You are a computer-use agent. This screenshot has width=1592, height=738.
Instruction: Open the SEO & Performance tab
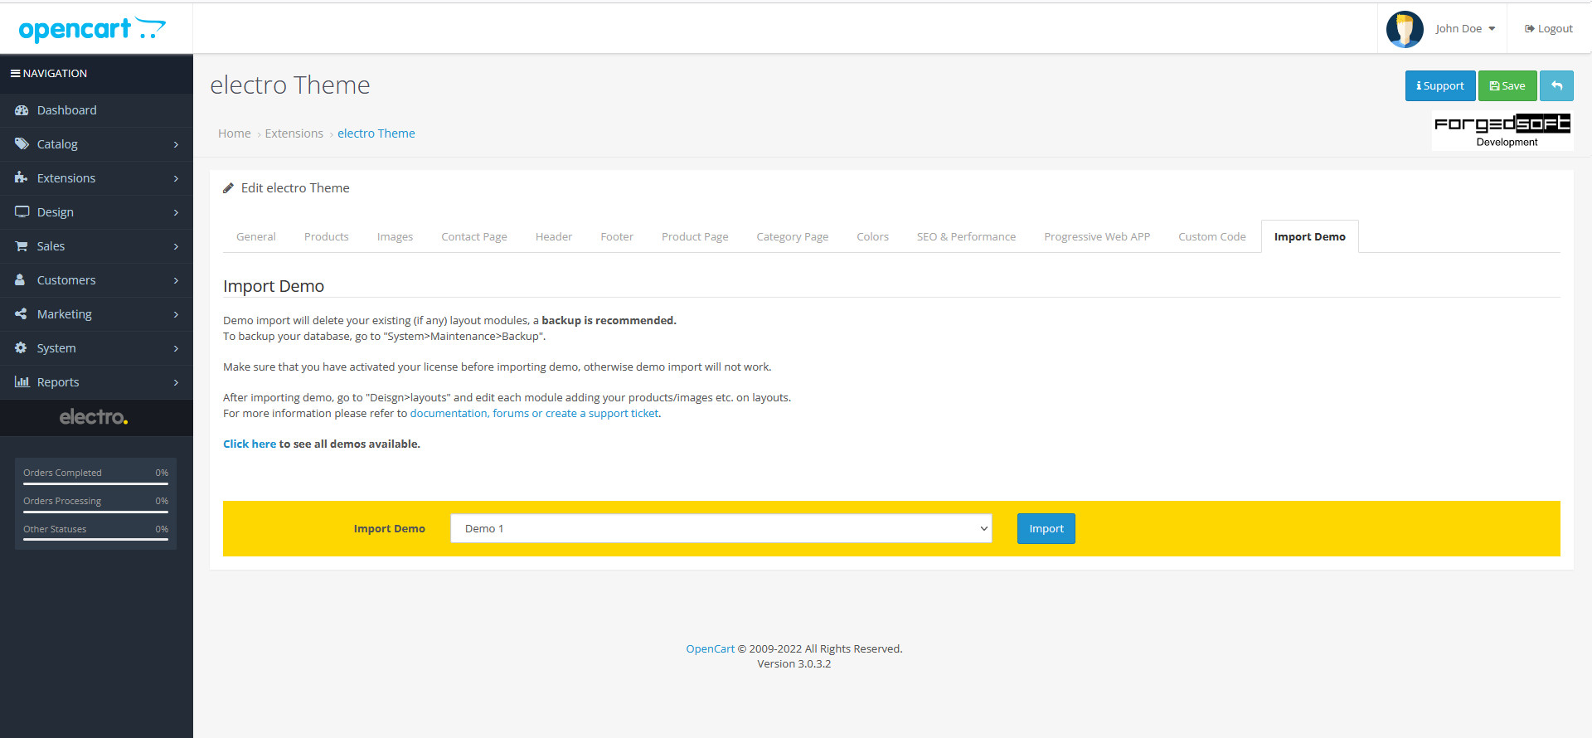966,237
